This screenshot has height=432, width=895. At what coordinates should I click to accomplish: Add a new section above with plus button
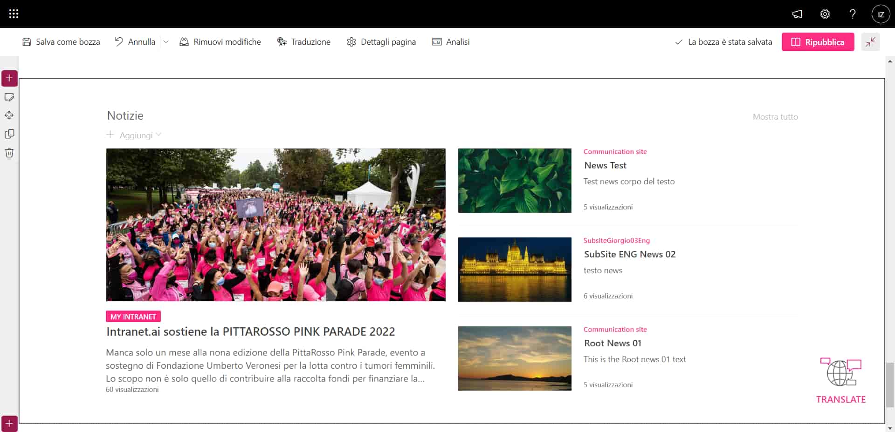click(x=9, y=78)
